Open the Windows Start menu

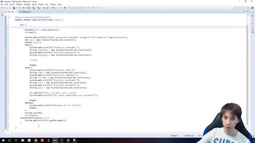coord(3,140)
